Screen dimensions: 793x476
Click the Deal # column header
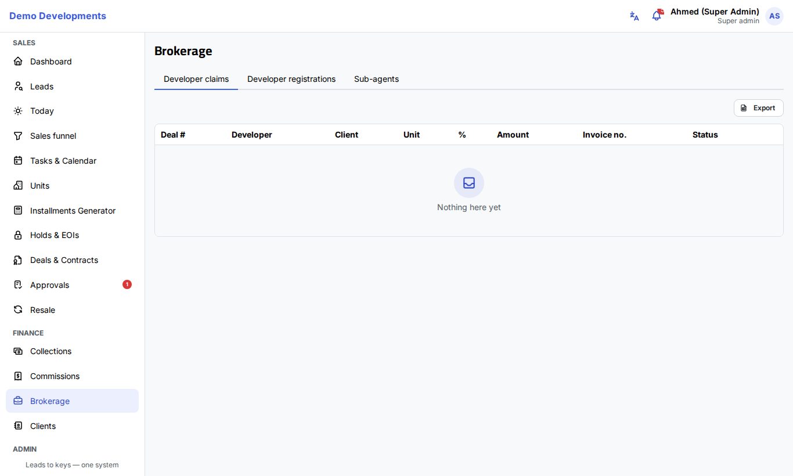[x=173, y=135]
